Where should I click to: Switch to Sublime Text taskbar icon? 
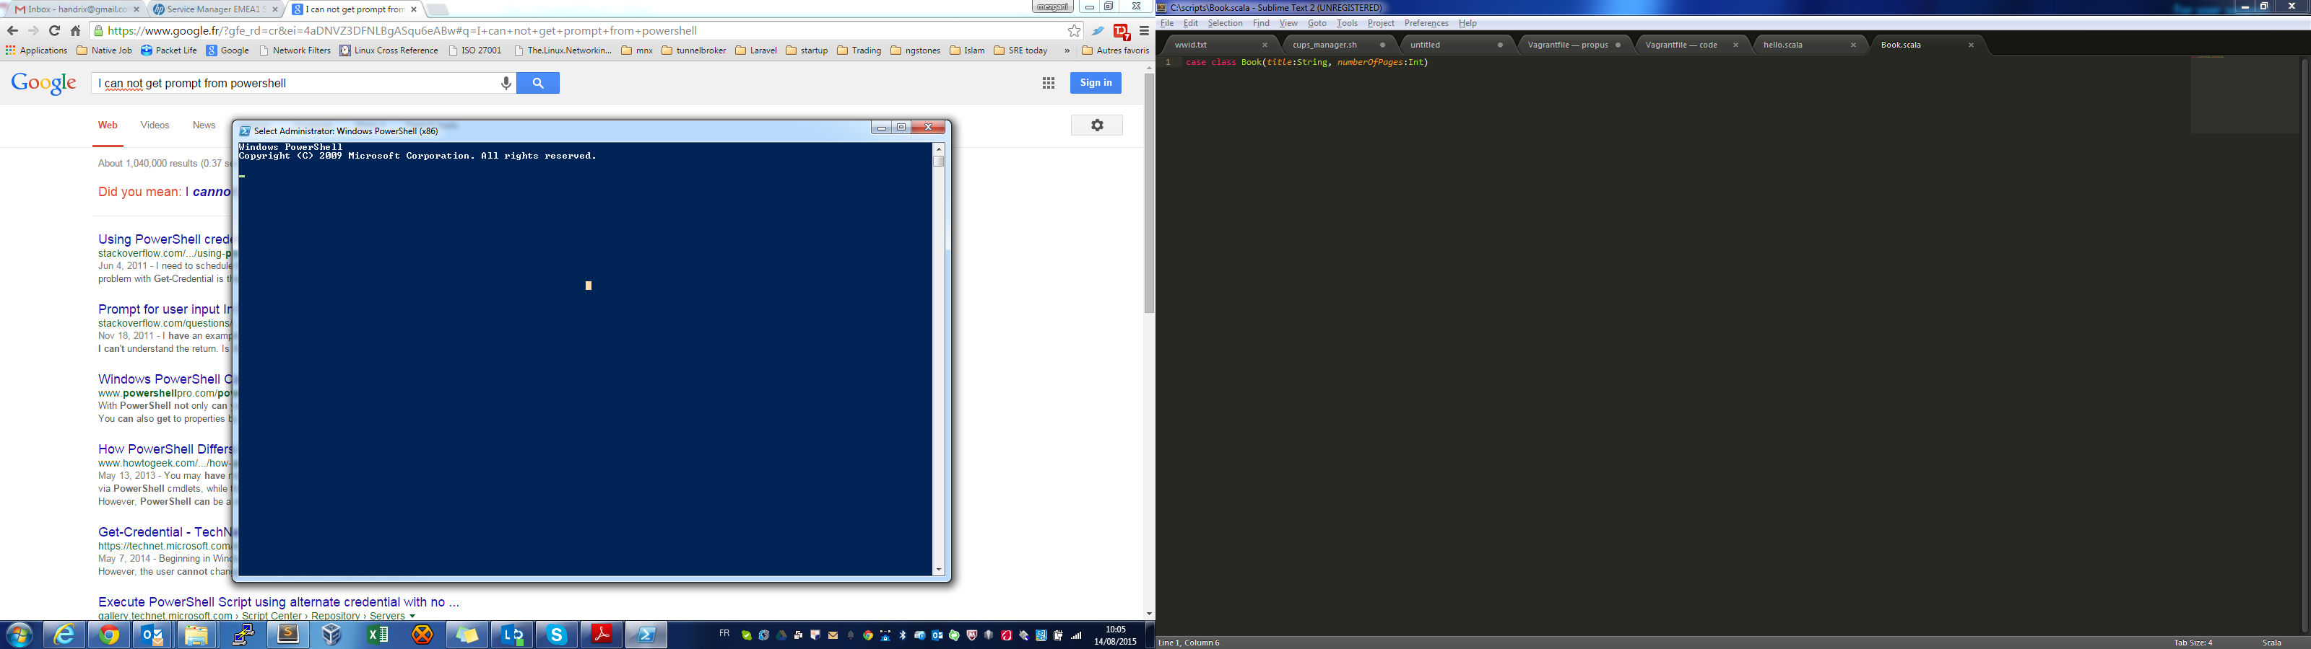tap(288, 635)
